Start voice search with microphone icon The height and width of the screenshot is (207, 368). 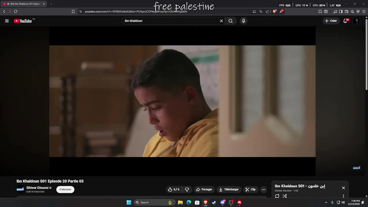coord(244,21)
